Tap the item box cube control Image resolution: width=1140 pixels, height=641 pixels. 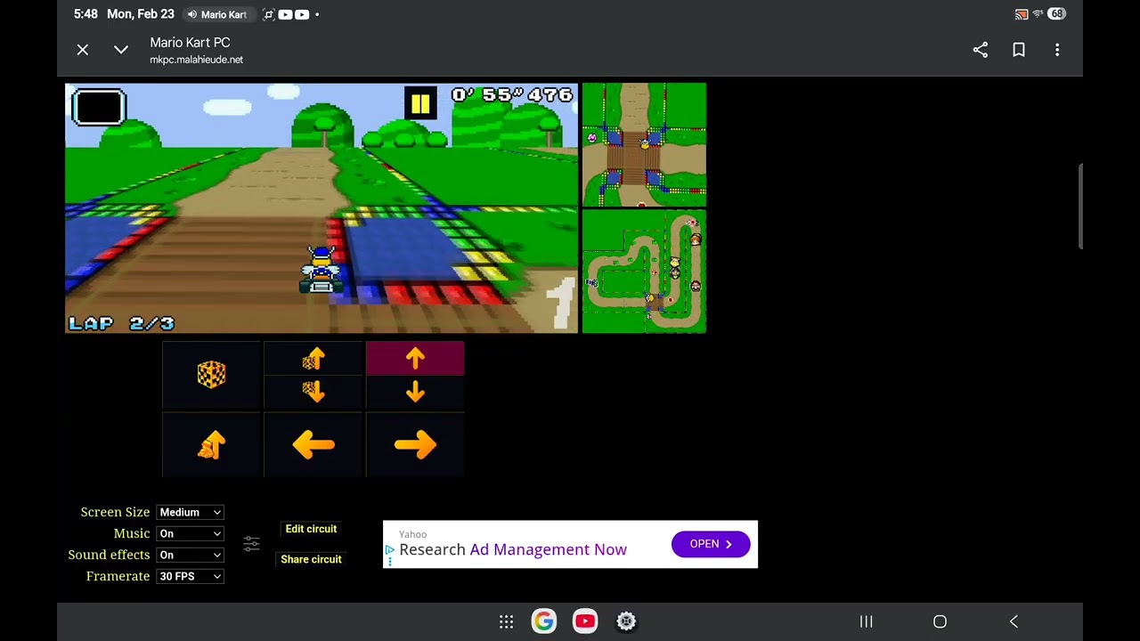point(211,375)
